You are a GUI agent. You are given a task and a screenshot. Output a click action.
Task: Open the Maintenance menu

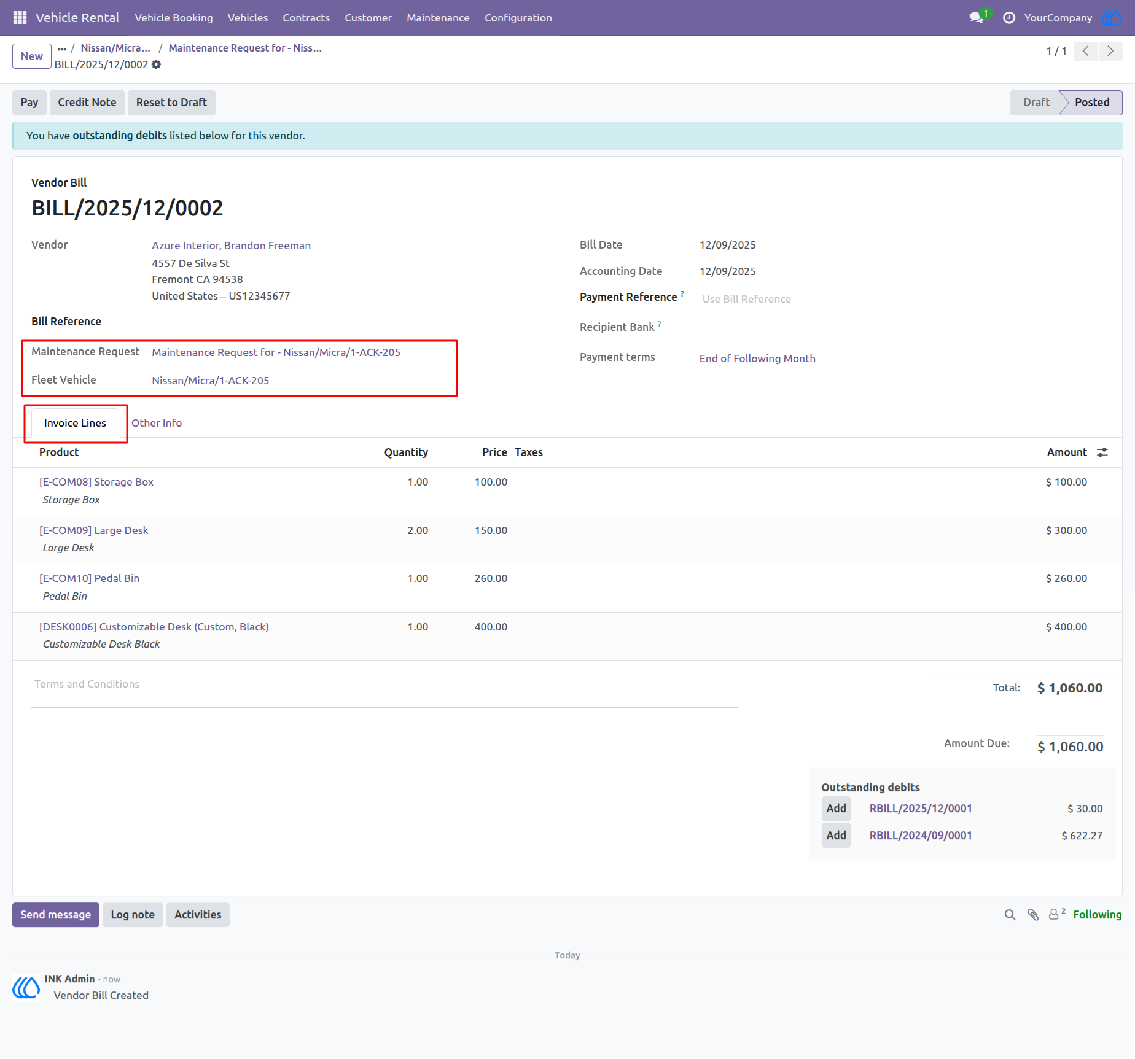tap(438, 18)
